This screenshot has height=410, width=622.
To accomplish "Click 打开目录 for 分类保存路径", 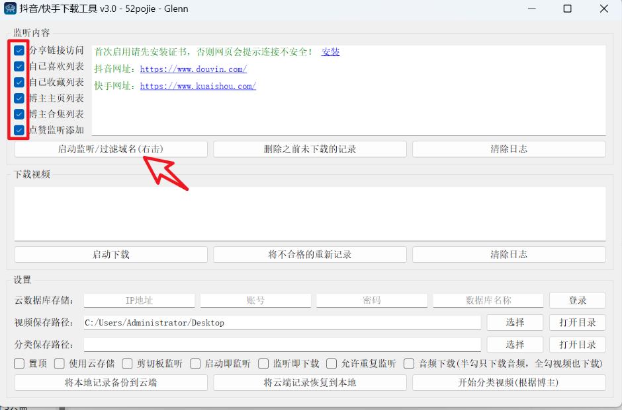I will (x=578, y=345).
